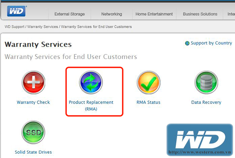The width and height of the screenshot is (235, 158).
Task: Open Warranty Services breadcrumb link
Action: click(x=43, y=27)
